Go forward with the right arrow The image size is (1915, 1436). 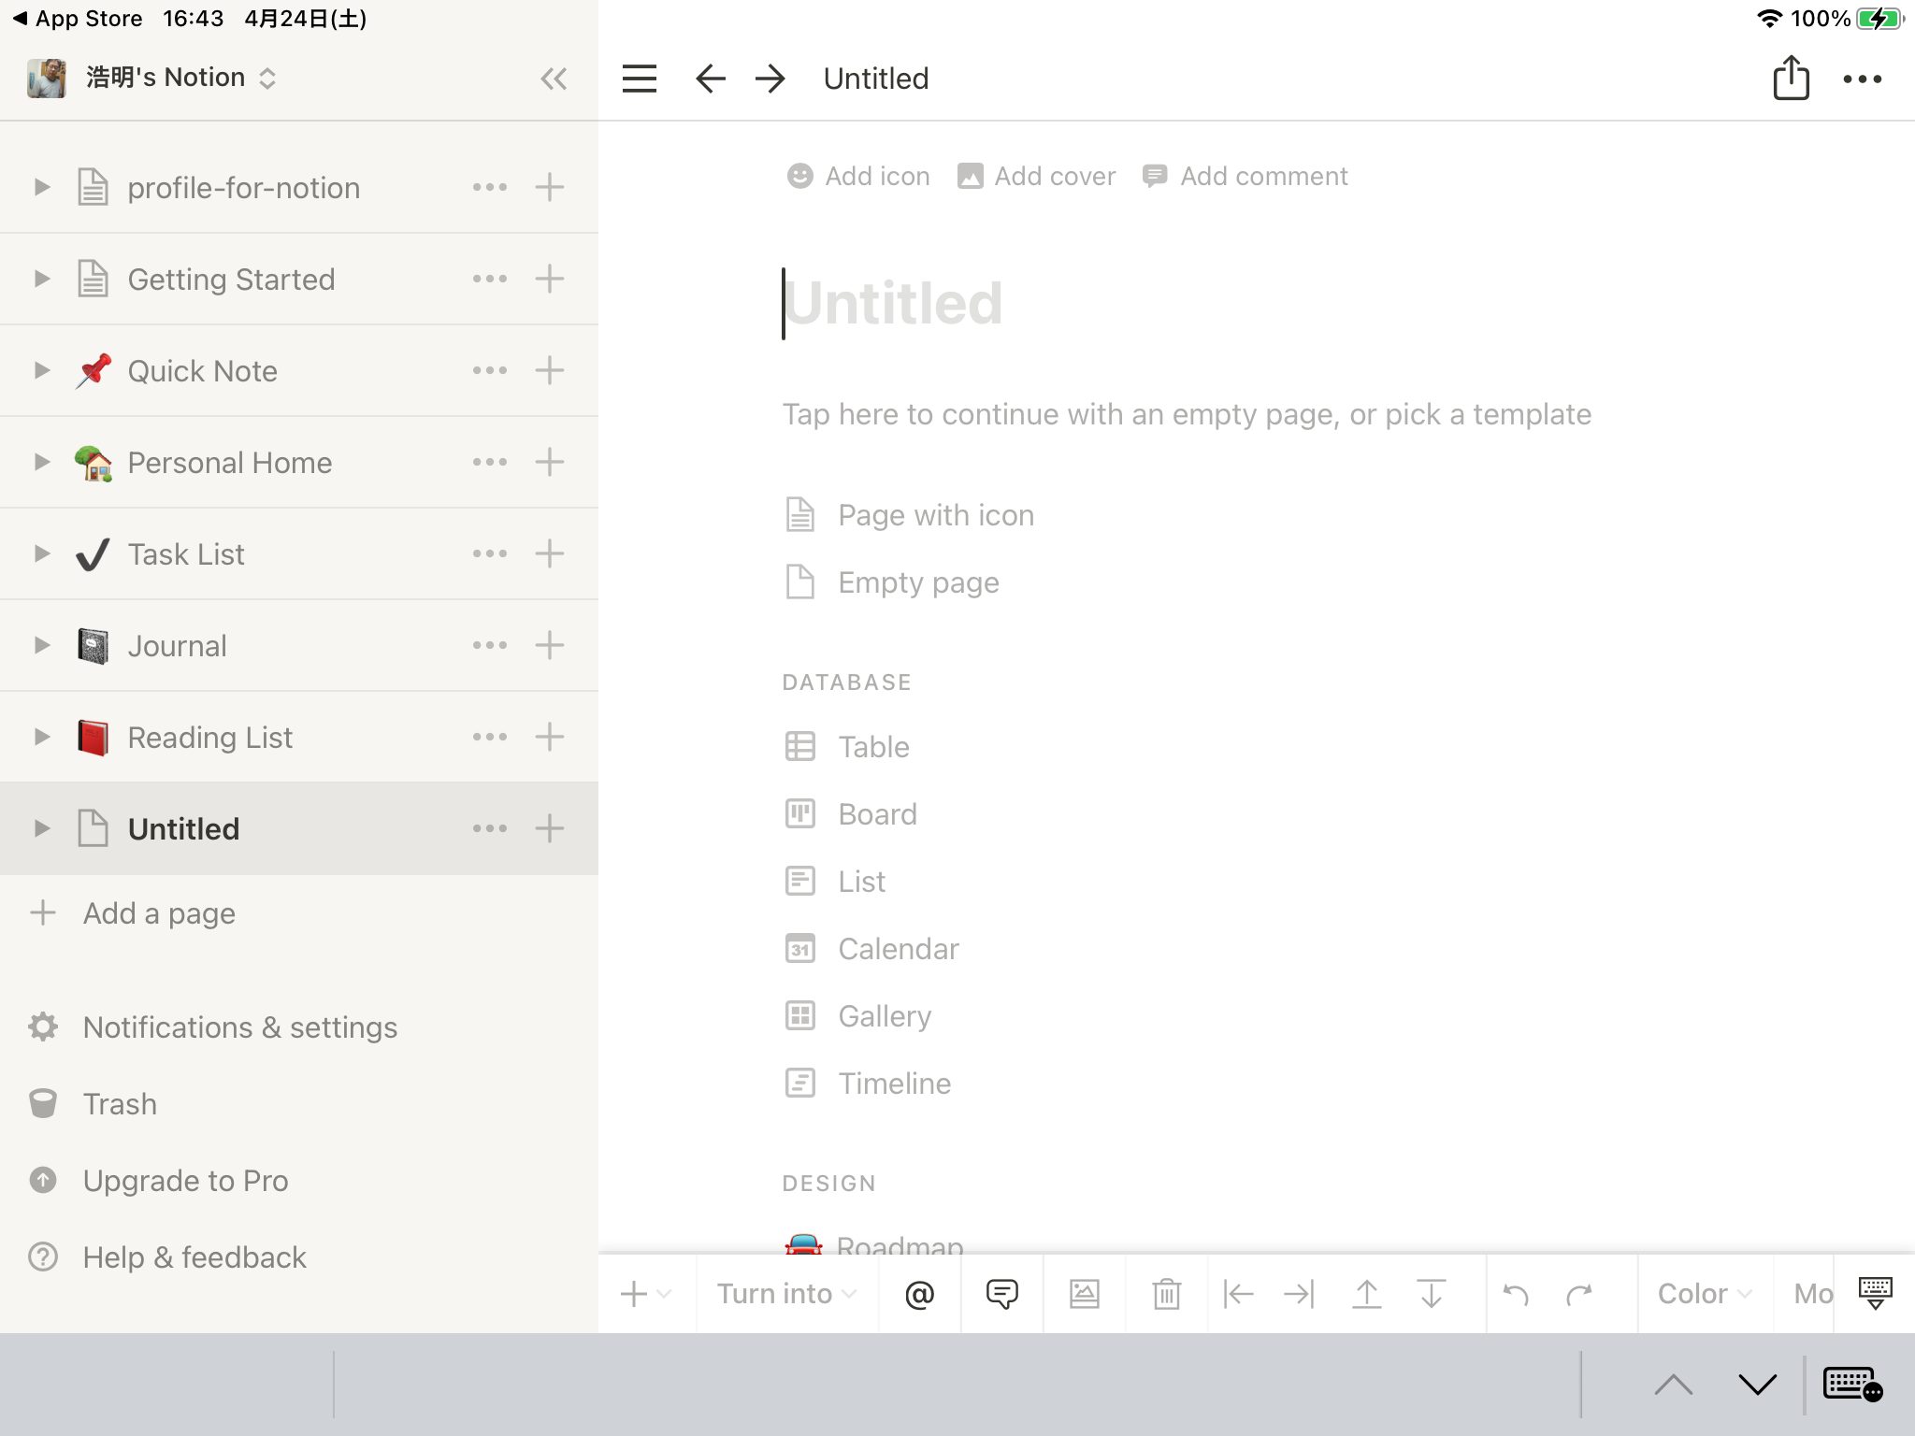point(770,79)
